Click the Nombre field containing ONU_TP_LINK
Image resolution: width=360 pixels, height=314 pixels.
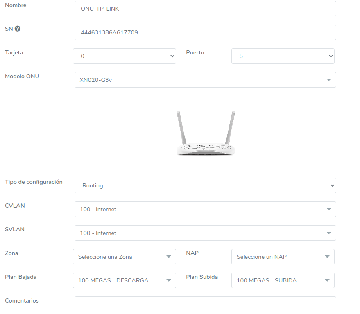pos(205,9)
